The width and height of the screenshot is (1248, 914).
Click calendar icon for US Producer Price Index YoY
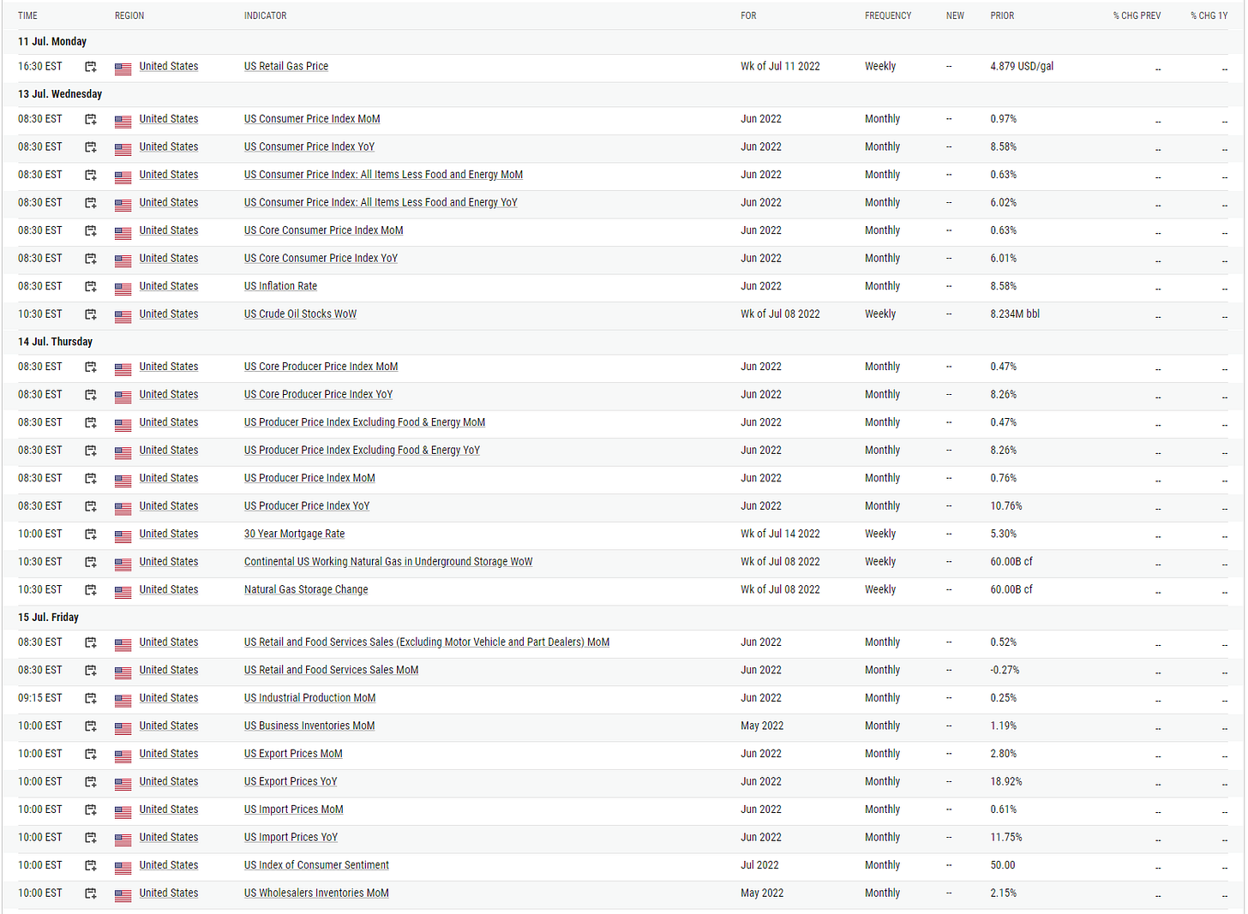click(90, 506)
